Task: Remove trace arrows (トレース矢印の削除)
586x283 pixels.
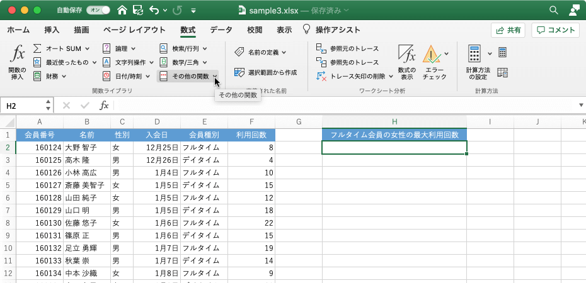Action: pyautogui.click(x=352, y=76)
